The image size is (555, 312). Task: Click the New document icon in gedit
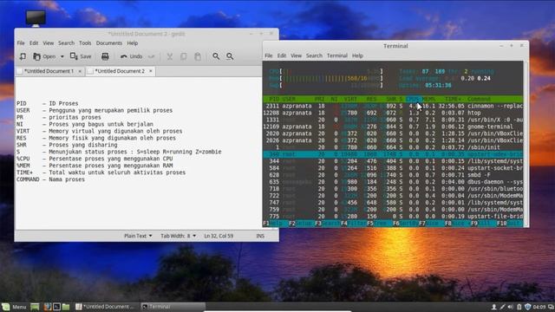click(x=23, y=56)
